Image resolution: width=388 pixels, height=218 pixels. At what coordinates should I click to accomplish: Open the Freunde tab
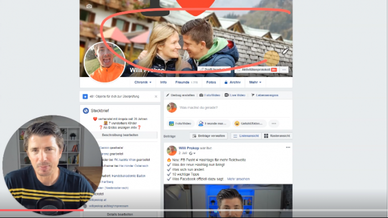pyautogui.click(x=186, y=82)
